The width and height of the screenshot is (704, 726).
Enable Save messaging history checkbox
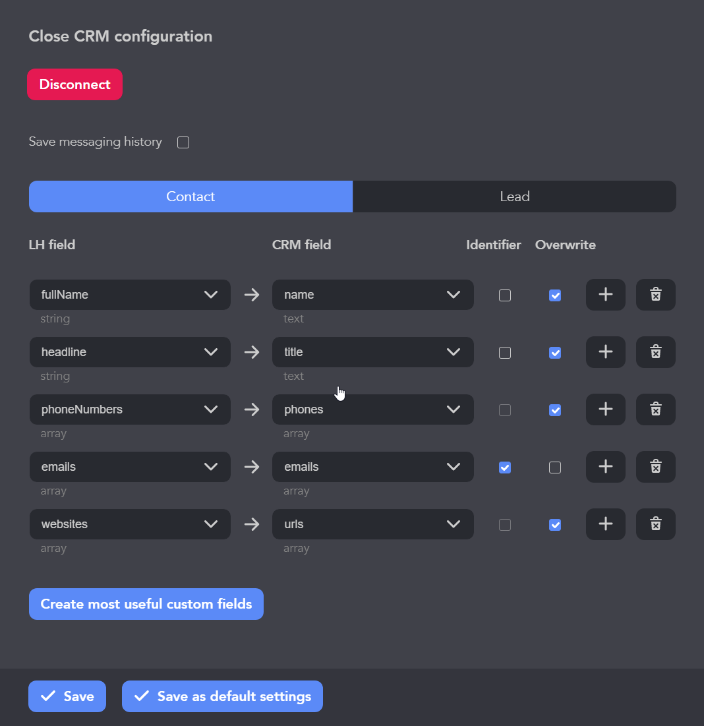[x=183, y=142]
